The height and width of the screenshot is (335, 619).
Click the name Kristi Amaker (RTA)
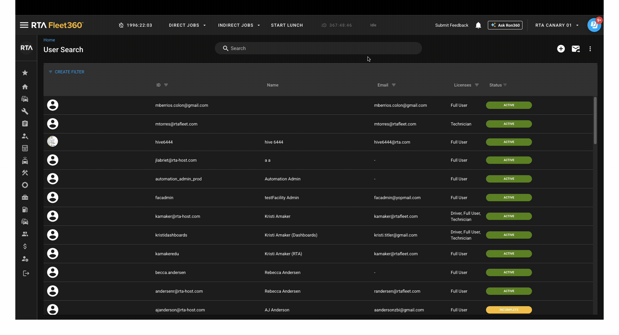tap(283, 254)
